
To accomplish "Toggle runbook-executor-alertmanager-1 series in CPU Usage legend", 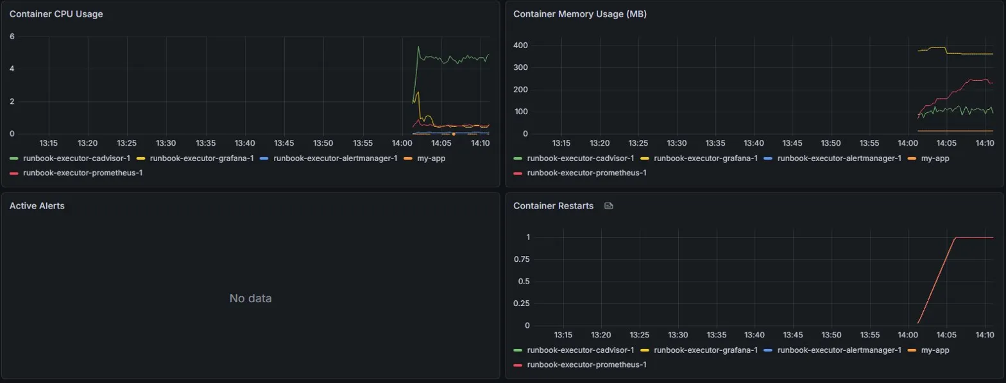I will (x=336, y=158).
